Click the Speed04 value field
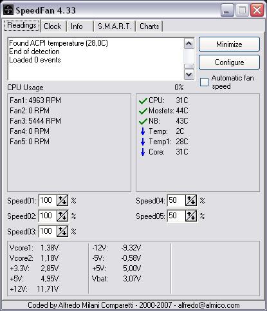This screenshot has height=311, width=267. pyautogui.click(x=176, y=200)
